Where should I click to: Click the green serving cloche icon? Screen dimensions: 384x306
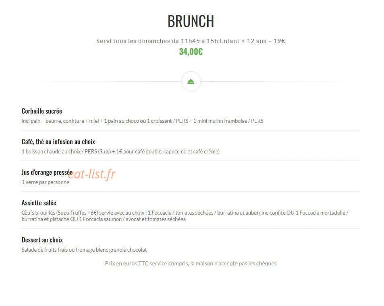(x=191, y=81)
